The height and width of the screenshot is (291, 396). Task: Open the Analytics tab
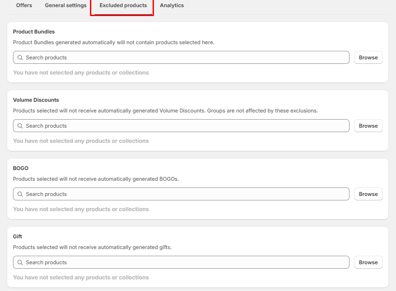point(172,5)
